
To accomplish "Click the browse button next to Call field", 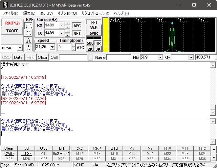I will [91, 57].
